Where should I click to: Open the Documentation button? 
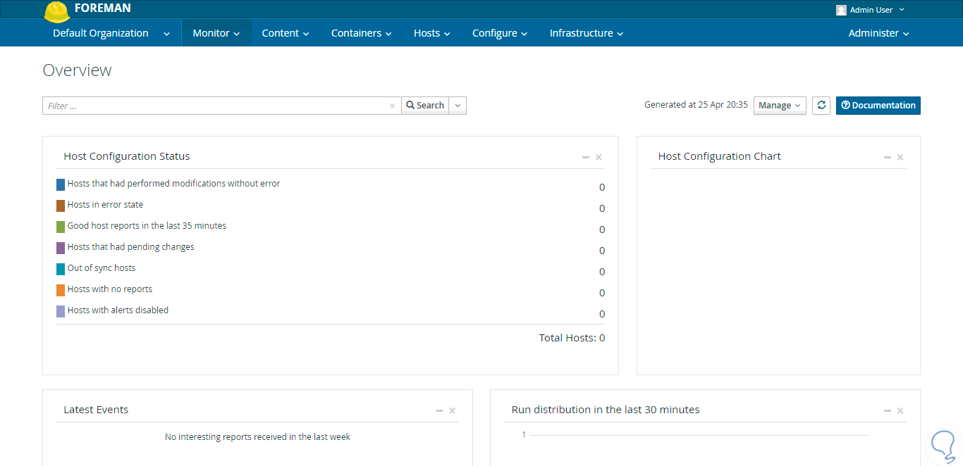coord(878,106)
